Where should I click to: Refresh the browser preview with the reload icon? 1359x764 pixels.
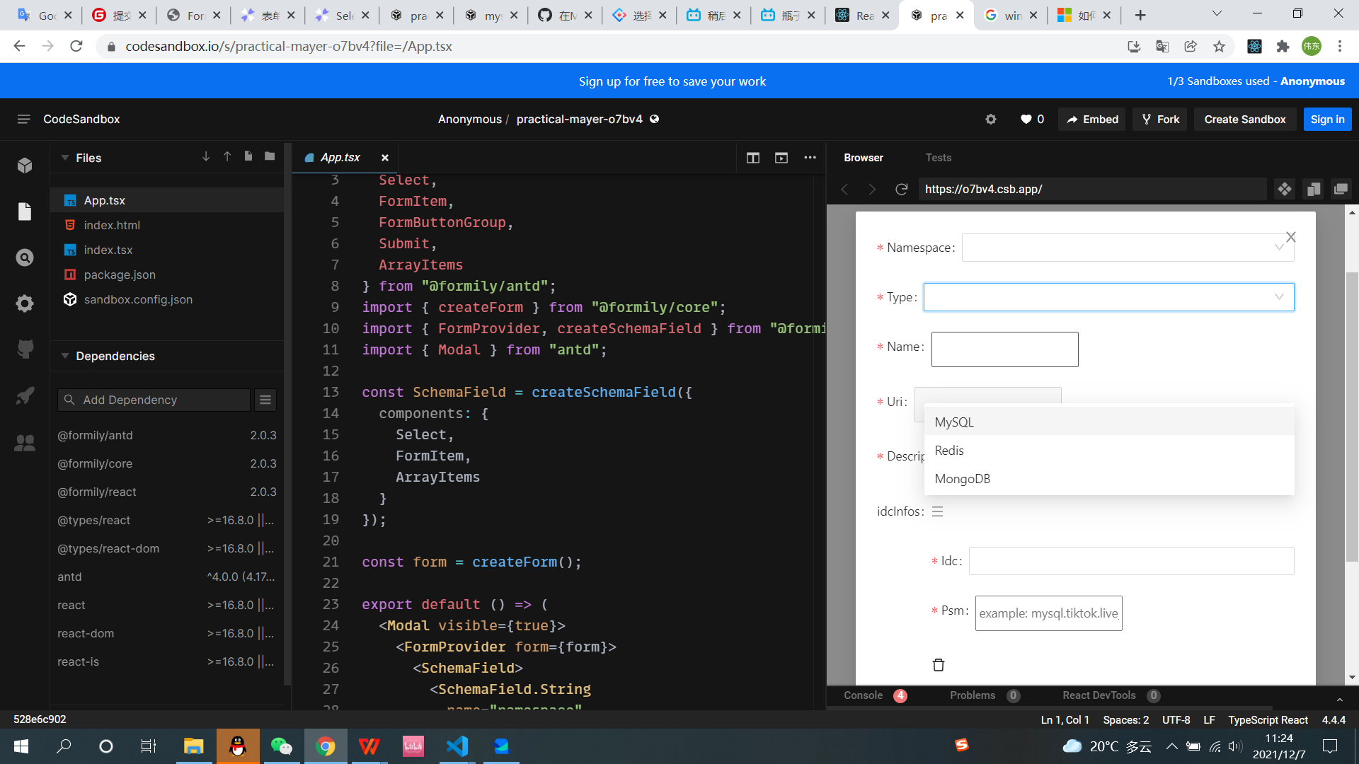901,189
